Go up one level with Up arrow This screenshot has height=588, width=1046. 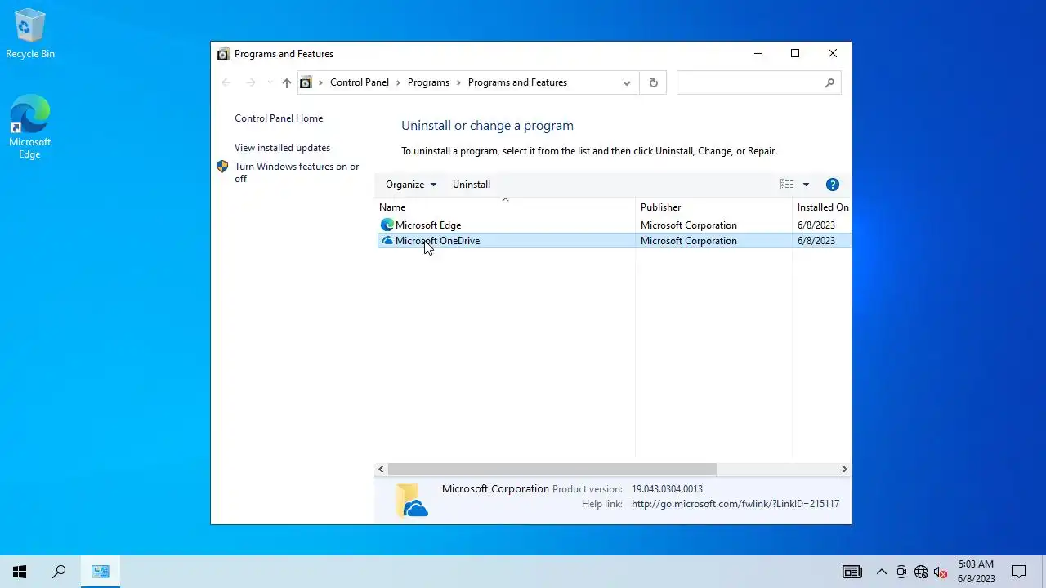286,82
